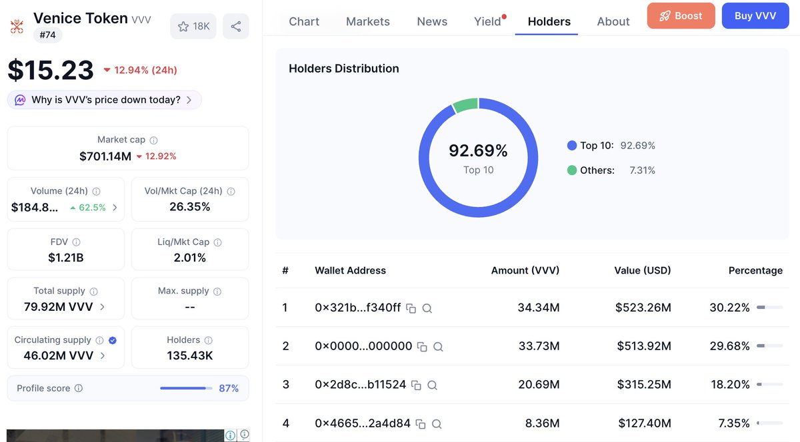Open FDV info icon
This screenshot has height=442, width=800.
tap(76, 242)
